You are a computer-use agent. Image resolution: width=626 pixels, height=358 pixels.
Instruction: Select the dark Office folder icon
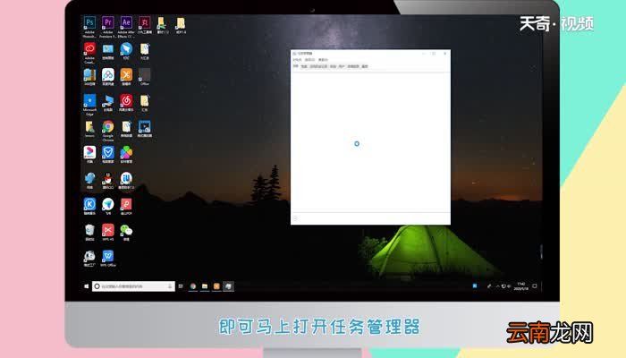click(x=145, y=75)
